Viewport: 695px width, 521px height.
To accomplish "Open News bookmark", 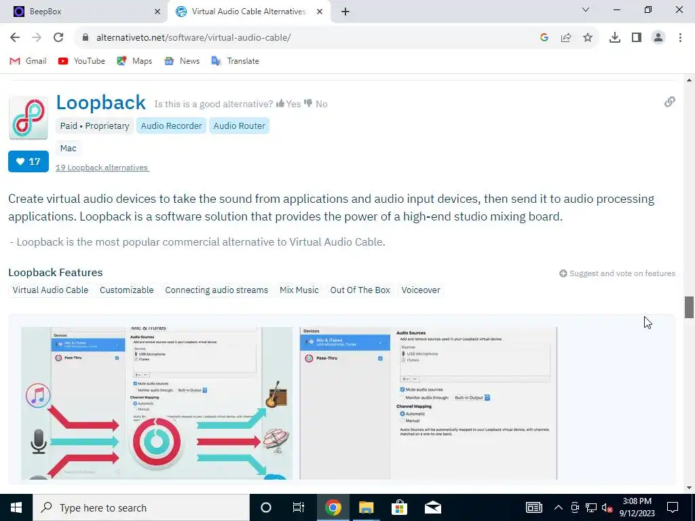I will click(x=182, y=61).
